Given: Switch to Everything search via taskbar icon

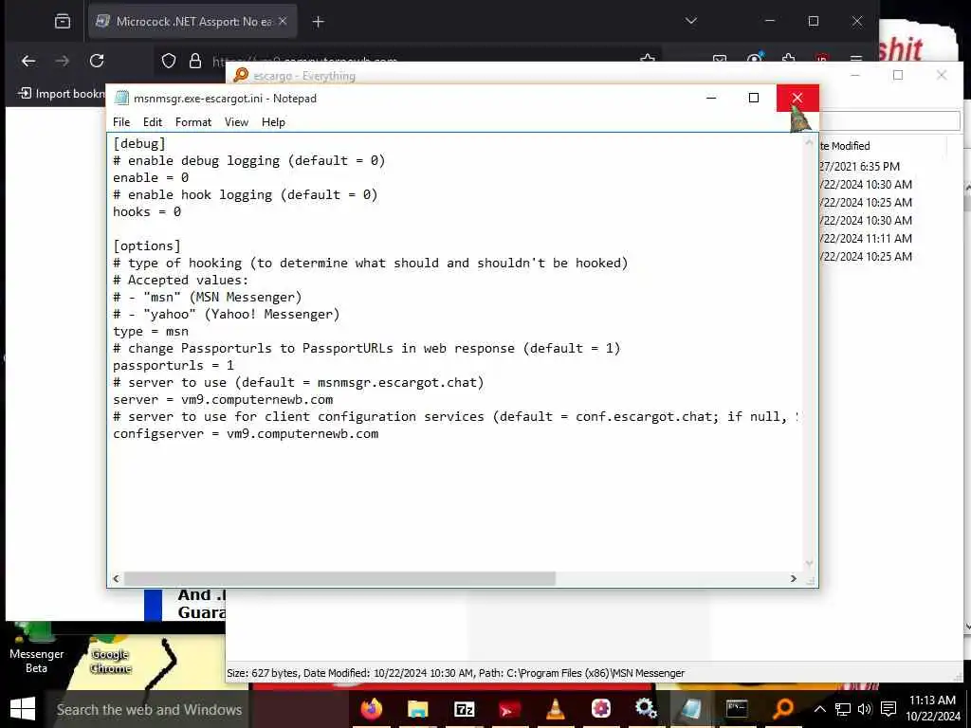Looking at the screenshot, I should click(782, 709).
